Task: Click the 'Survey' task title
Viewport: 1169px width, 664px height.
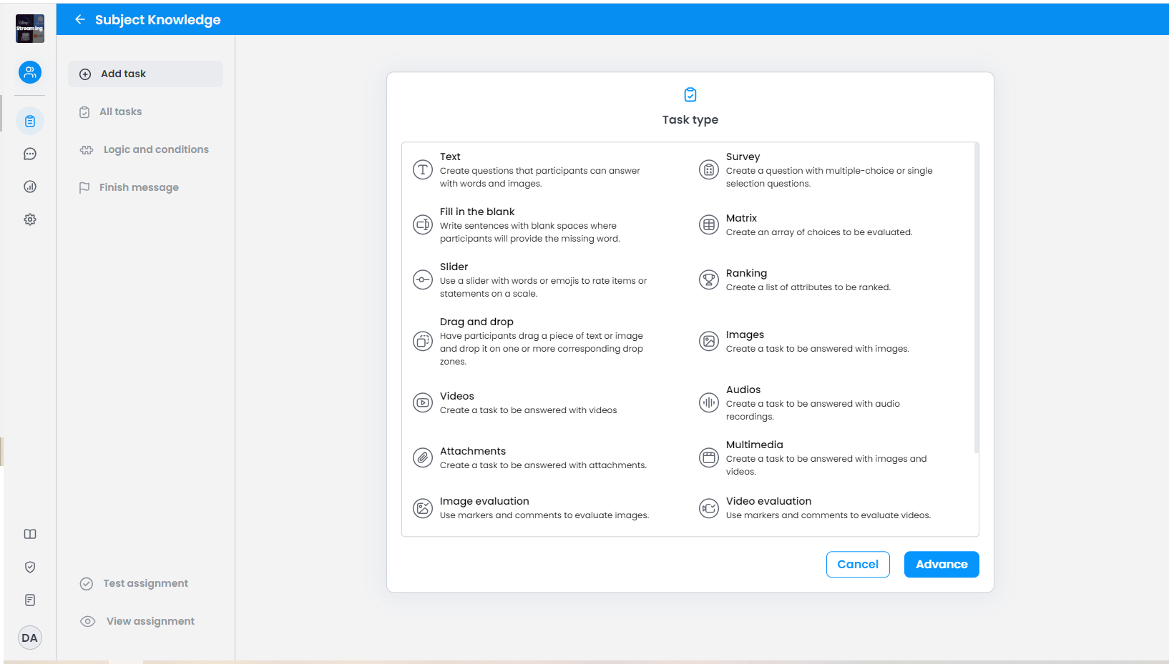Action: [743, 157]
